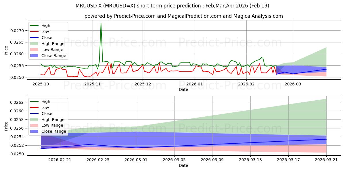Click 'Close' label in the history chart legend
Screen dimensions: 345x172
click(x=47, y=38)
